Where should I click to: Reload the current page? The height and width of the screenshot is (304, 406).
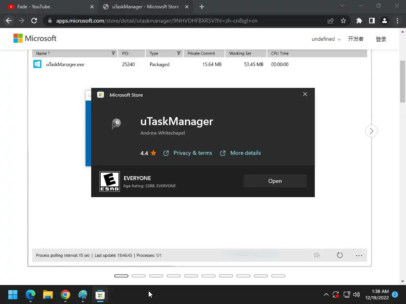pyautogui.click(x=34, y=21)
